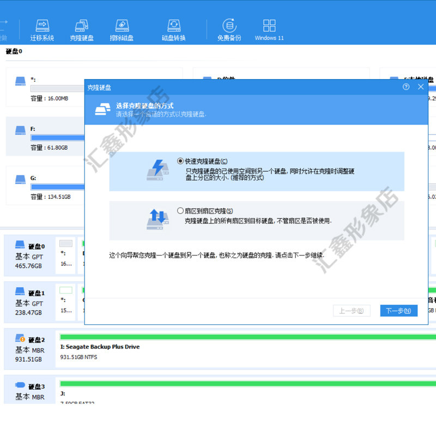
Task: Select the 快速克隆硬盘 radio option
Action: [x=180, y=160]
